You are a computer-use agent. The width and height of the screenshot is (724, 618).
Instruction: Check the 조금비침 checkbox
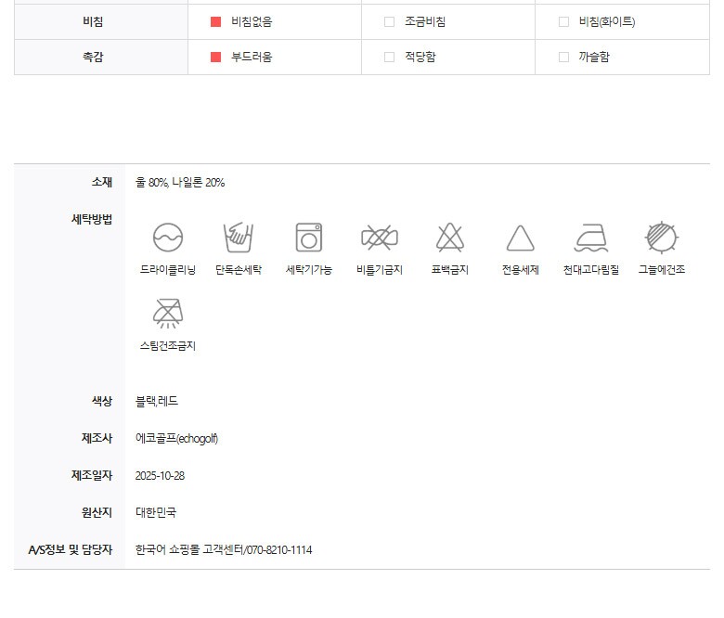390,21
